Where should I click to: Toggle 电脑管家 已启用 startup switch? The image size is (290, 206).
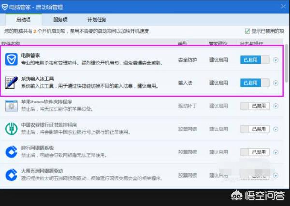point(254,60)
